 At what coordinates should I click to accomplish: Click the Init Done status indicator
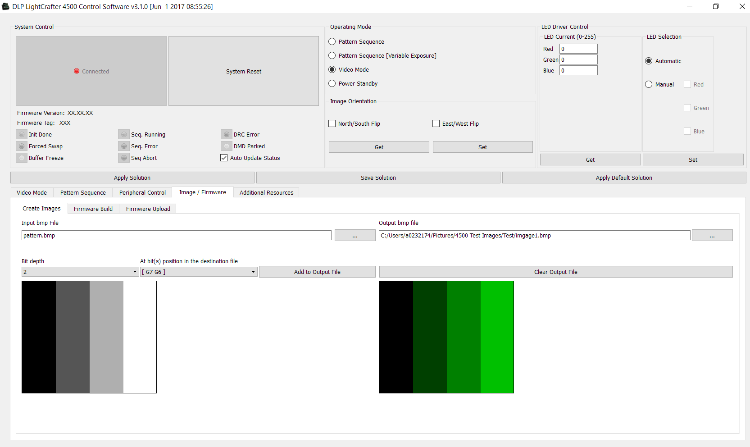22,134
